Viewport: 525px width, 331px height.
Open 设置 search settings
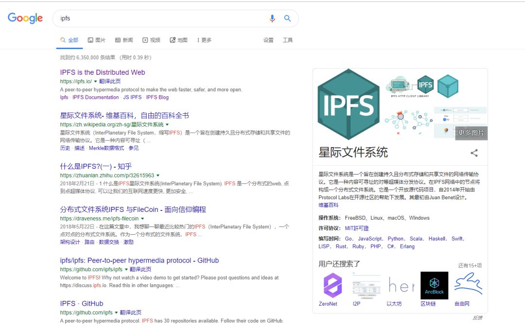(x=268, y=40)
